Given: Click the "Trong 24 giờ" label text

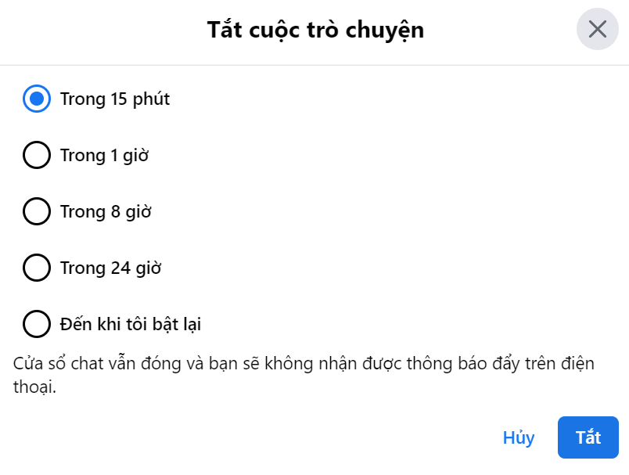Looking at the screenshot, I should [x=110, y=268].
